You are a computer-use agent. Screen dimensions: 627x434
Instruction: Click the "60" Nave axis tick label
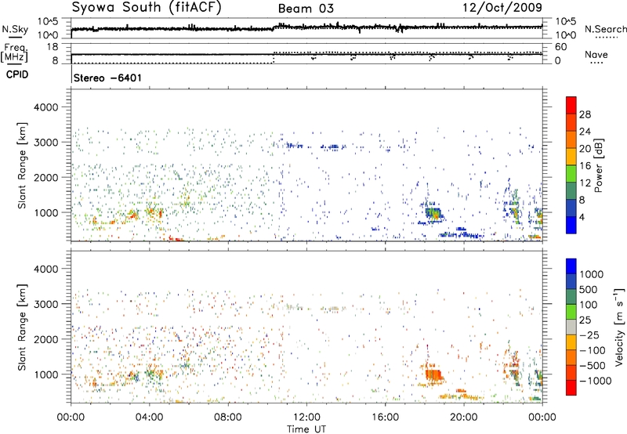tap(560, 47)
